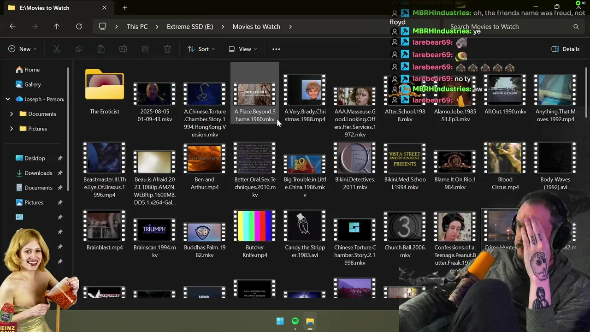Select Buddhas.Palm.1982.mkv file

tap(204, 240)
